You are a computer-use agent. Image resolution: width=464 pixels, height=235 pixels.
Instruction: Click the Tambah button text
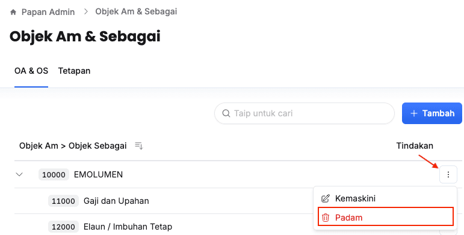[x=438, y=113]
